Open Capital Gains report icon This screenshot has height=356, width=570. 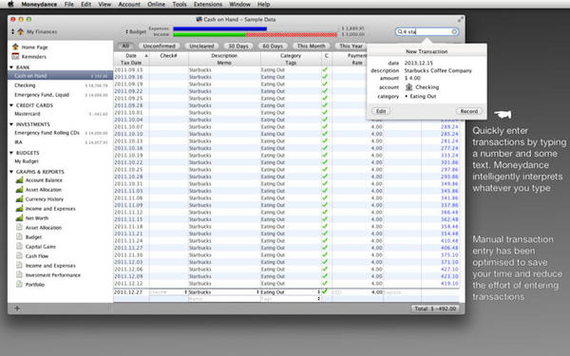coord(19,246)
